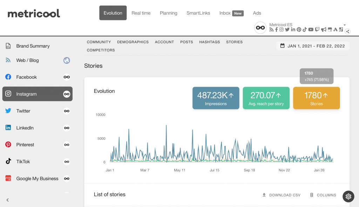Click the share icon below the brand dropdown

pyautogui.click(x=347, y=31)
